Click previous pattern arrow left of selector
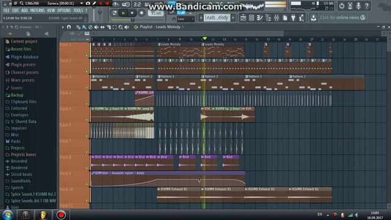391x220 pixels. (201, 18)
